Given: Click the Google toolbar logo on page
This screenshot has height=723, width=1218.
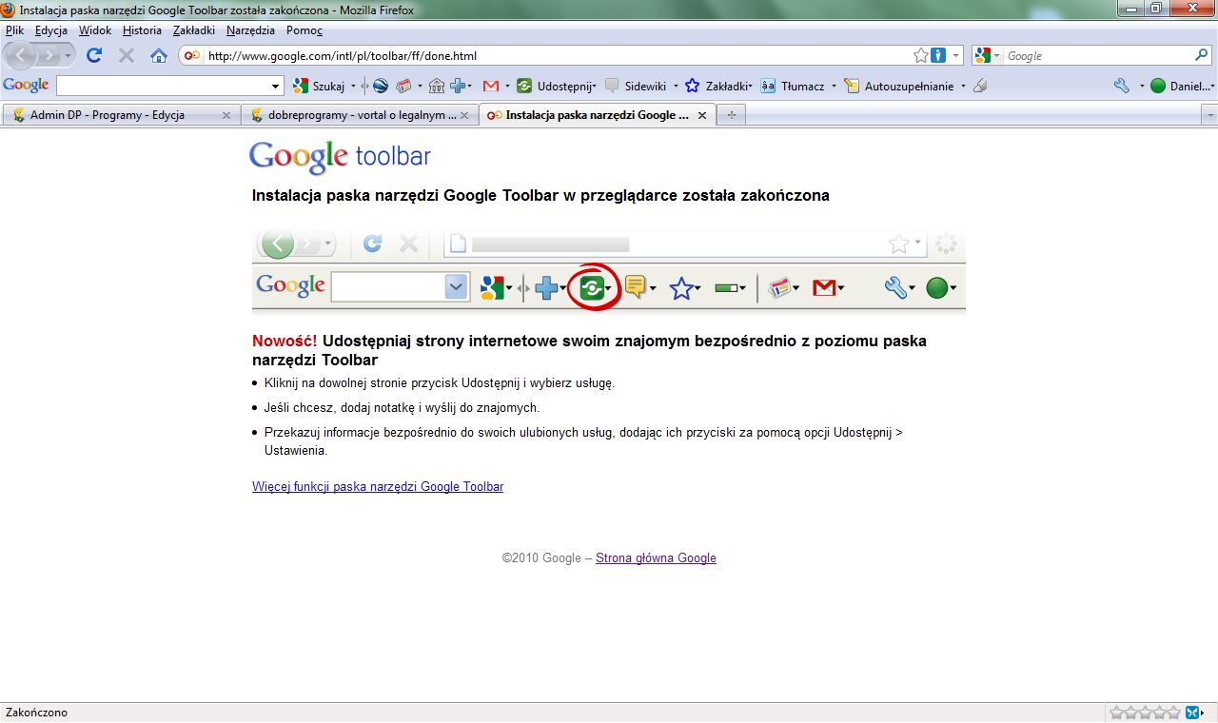Looking at the screenshot, I should coord(340,157).
